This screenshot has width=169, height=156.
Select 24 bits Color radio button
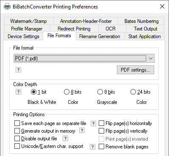coord(133,92)
